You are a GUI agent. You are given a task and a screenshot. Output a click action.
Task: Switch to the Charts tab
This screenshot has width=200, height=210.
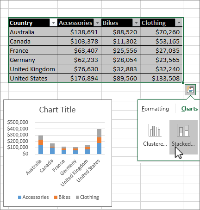coord(189,109)
